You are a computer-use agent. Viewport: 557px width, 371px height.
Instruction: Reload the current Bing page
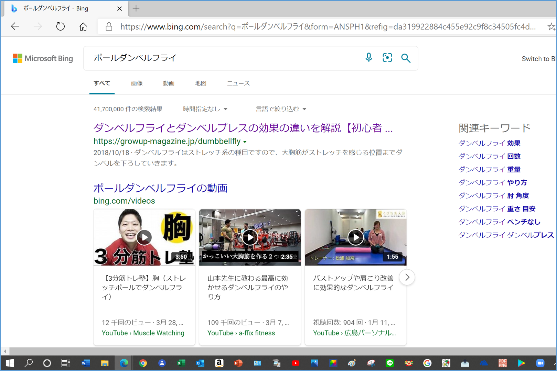coord(60,26)
